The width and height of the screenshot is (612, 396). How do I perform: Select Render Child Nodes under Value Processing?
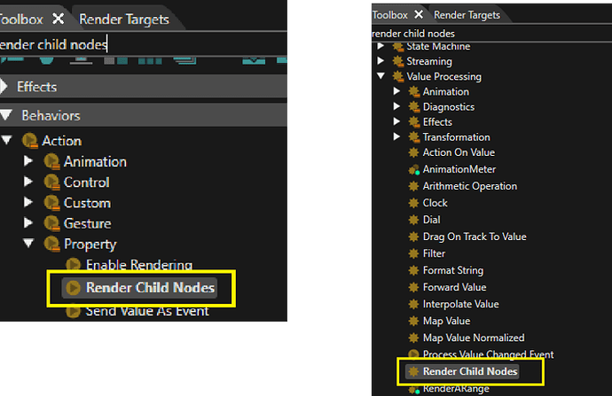point(462,371)
